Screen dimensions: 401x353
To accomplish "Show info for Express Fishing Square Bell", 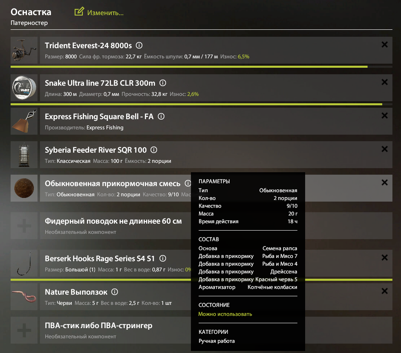I will click(x=161, y=116).
